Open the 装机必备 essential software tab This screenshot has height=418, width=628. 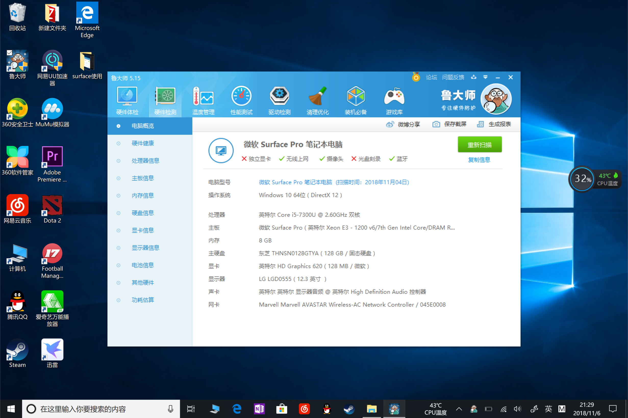pyautogui.click(x=356, y=101)
